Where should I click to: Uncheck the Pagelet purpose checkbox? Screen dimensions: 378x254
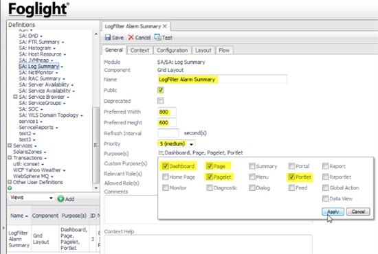210,176
